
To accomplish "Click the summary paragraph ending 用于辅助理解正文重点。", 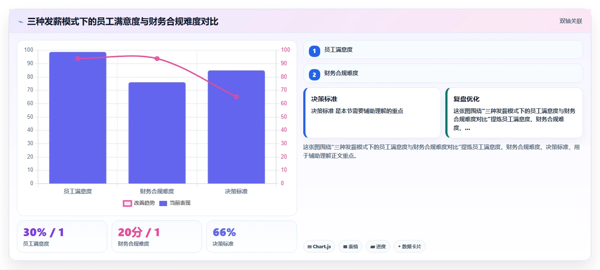I will (441, 151).
